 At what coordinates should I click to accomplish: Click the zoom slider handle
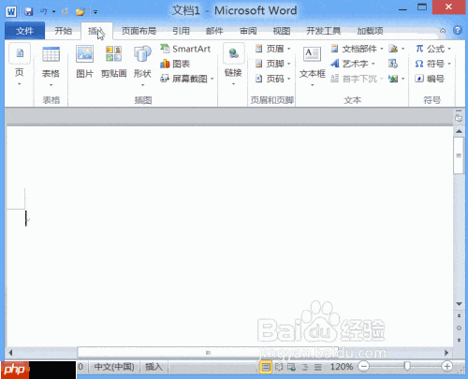406,366
